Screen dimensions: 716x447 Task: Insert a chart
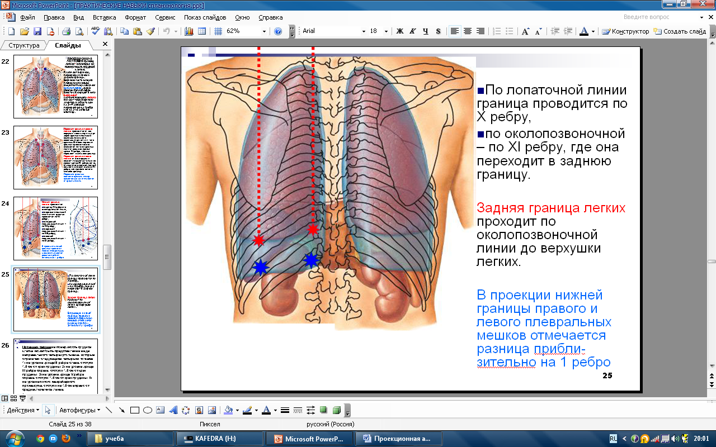[x=189, y=31]
